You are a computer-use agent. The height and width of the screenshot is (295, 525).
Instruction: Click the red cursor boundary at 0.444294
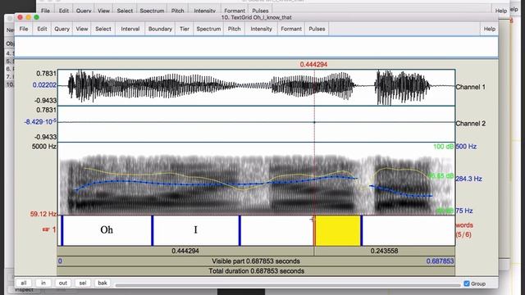pyautogui.click(x=314, y=230)
